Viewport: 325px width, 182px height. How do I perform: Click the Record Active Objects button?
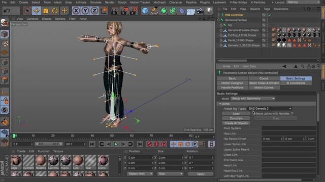point(149,144)
